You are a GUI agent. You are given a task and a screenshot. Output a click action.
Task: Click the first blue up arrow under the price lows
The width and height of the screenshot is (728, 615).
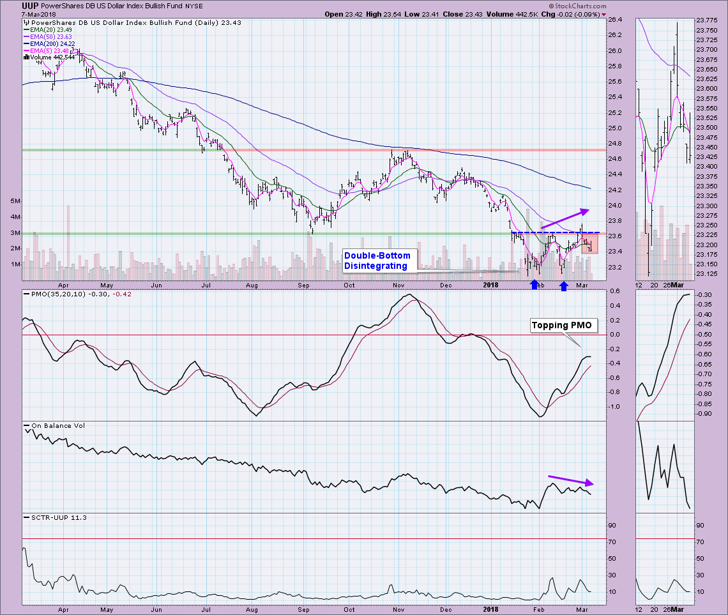534,285
